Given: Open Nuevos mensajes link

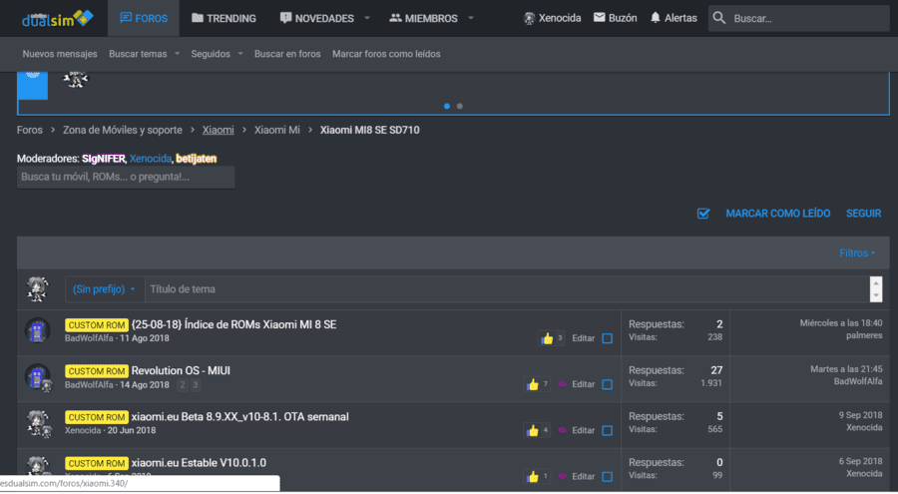Looking at the screenshot, I should click(60, 54).
